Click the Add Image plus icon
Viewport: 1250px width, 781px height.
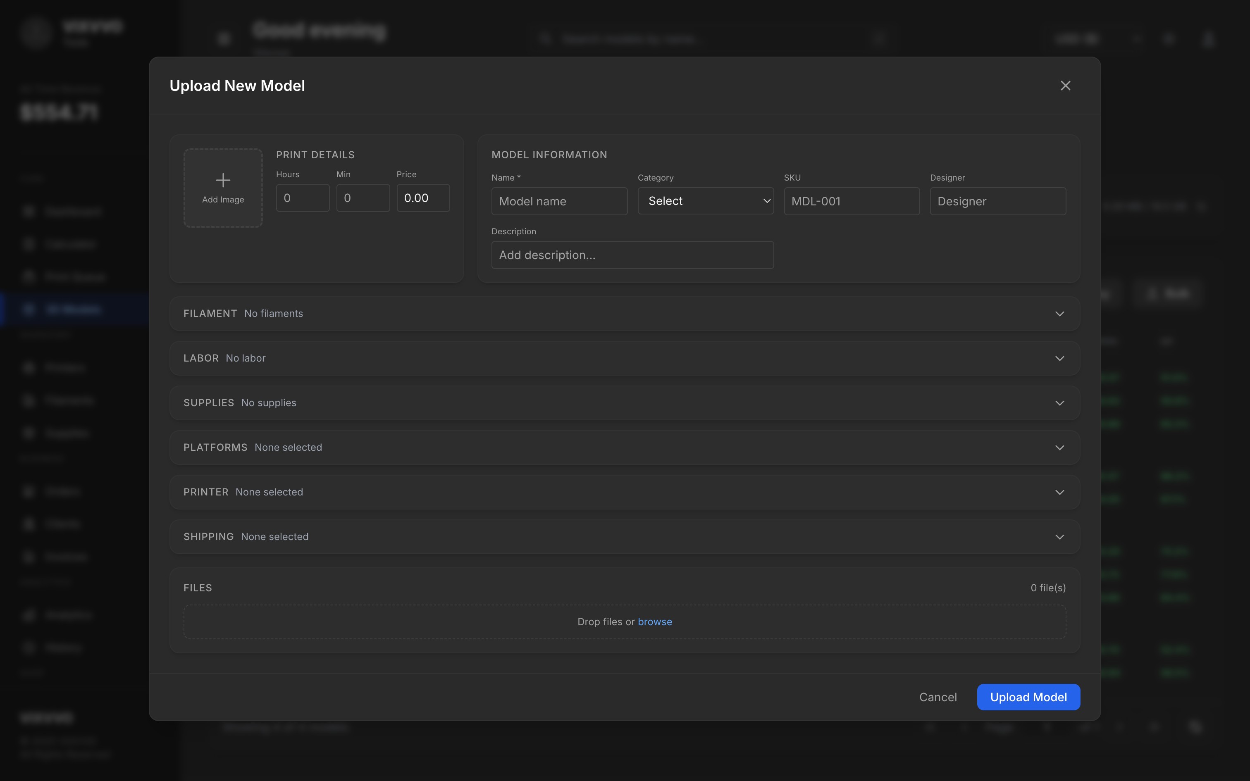[x=223, y=180]
